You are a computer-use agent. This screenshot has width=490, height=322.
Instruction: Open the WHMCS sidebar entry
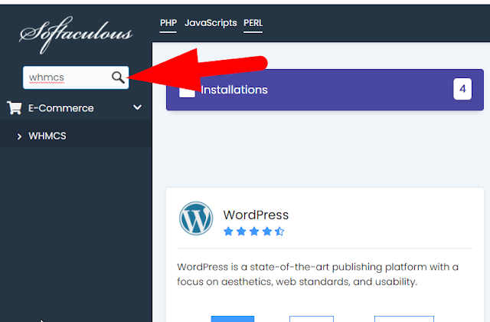coord(76,136)
